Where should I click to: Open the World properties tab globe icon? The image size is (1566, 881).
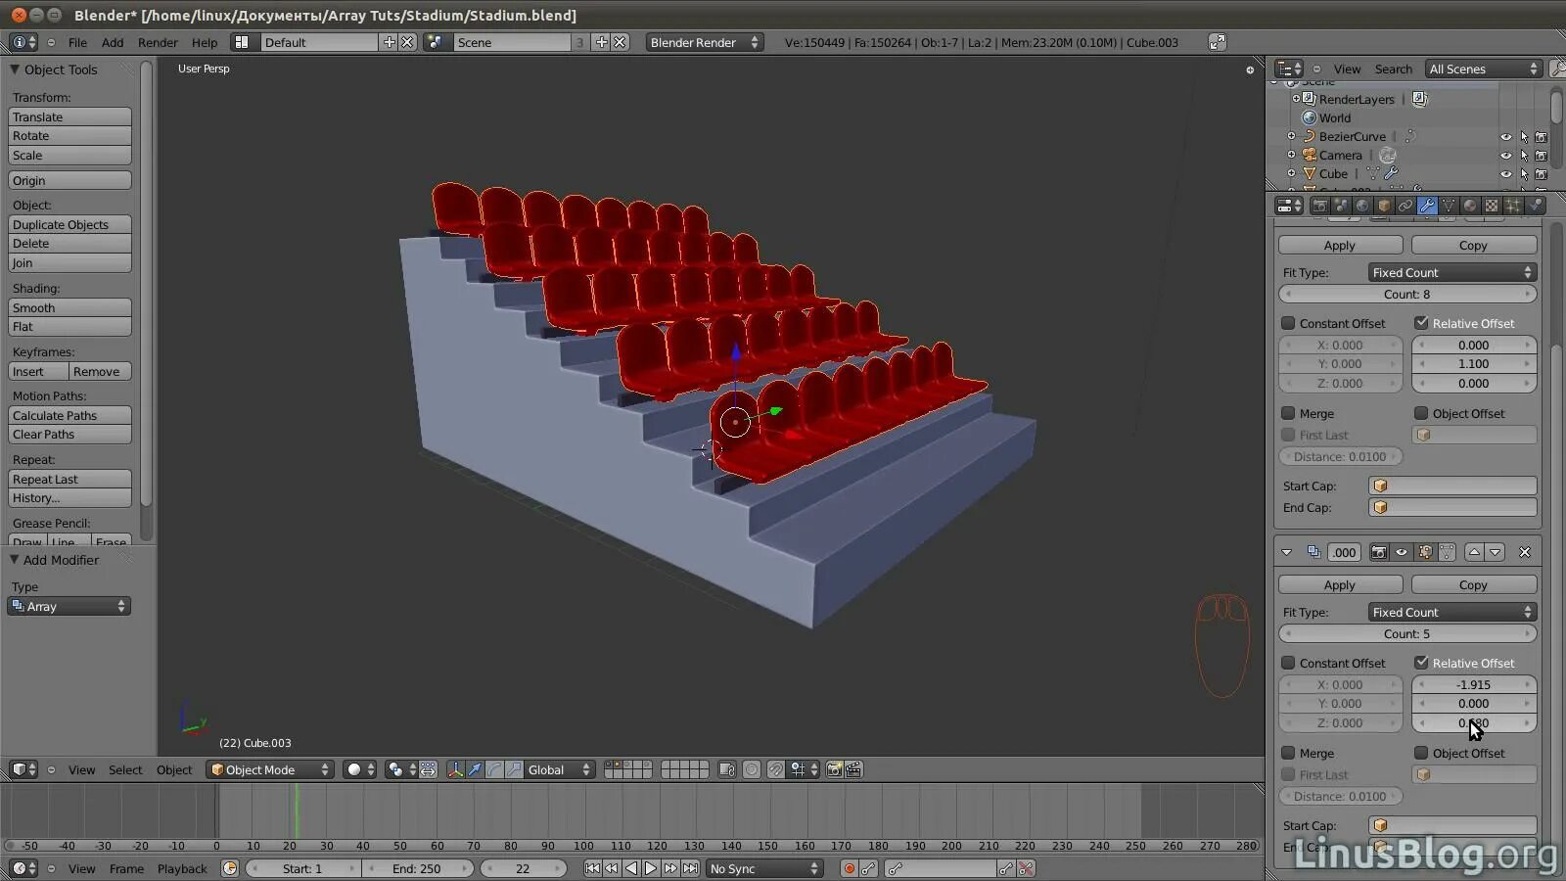tap(1362, 206)
